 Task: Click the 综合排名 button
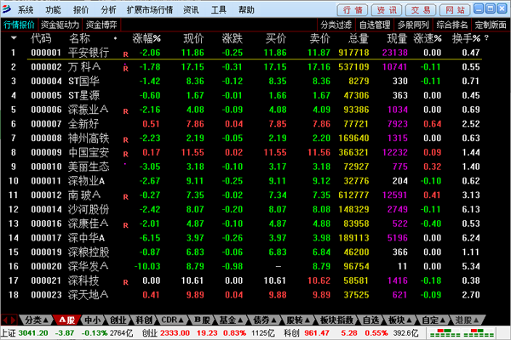(451, 25)
